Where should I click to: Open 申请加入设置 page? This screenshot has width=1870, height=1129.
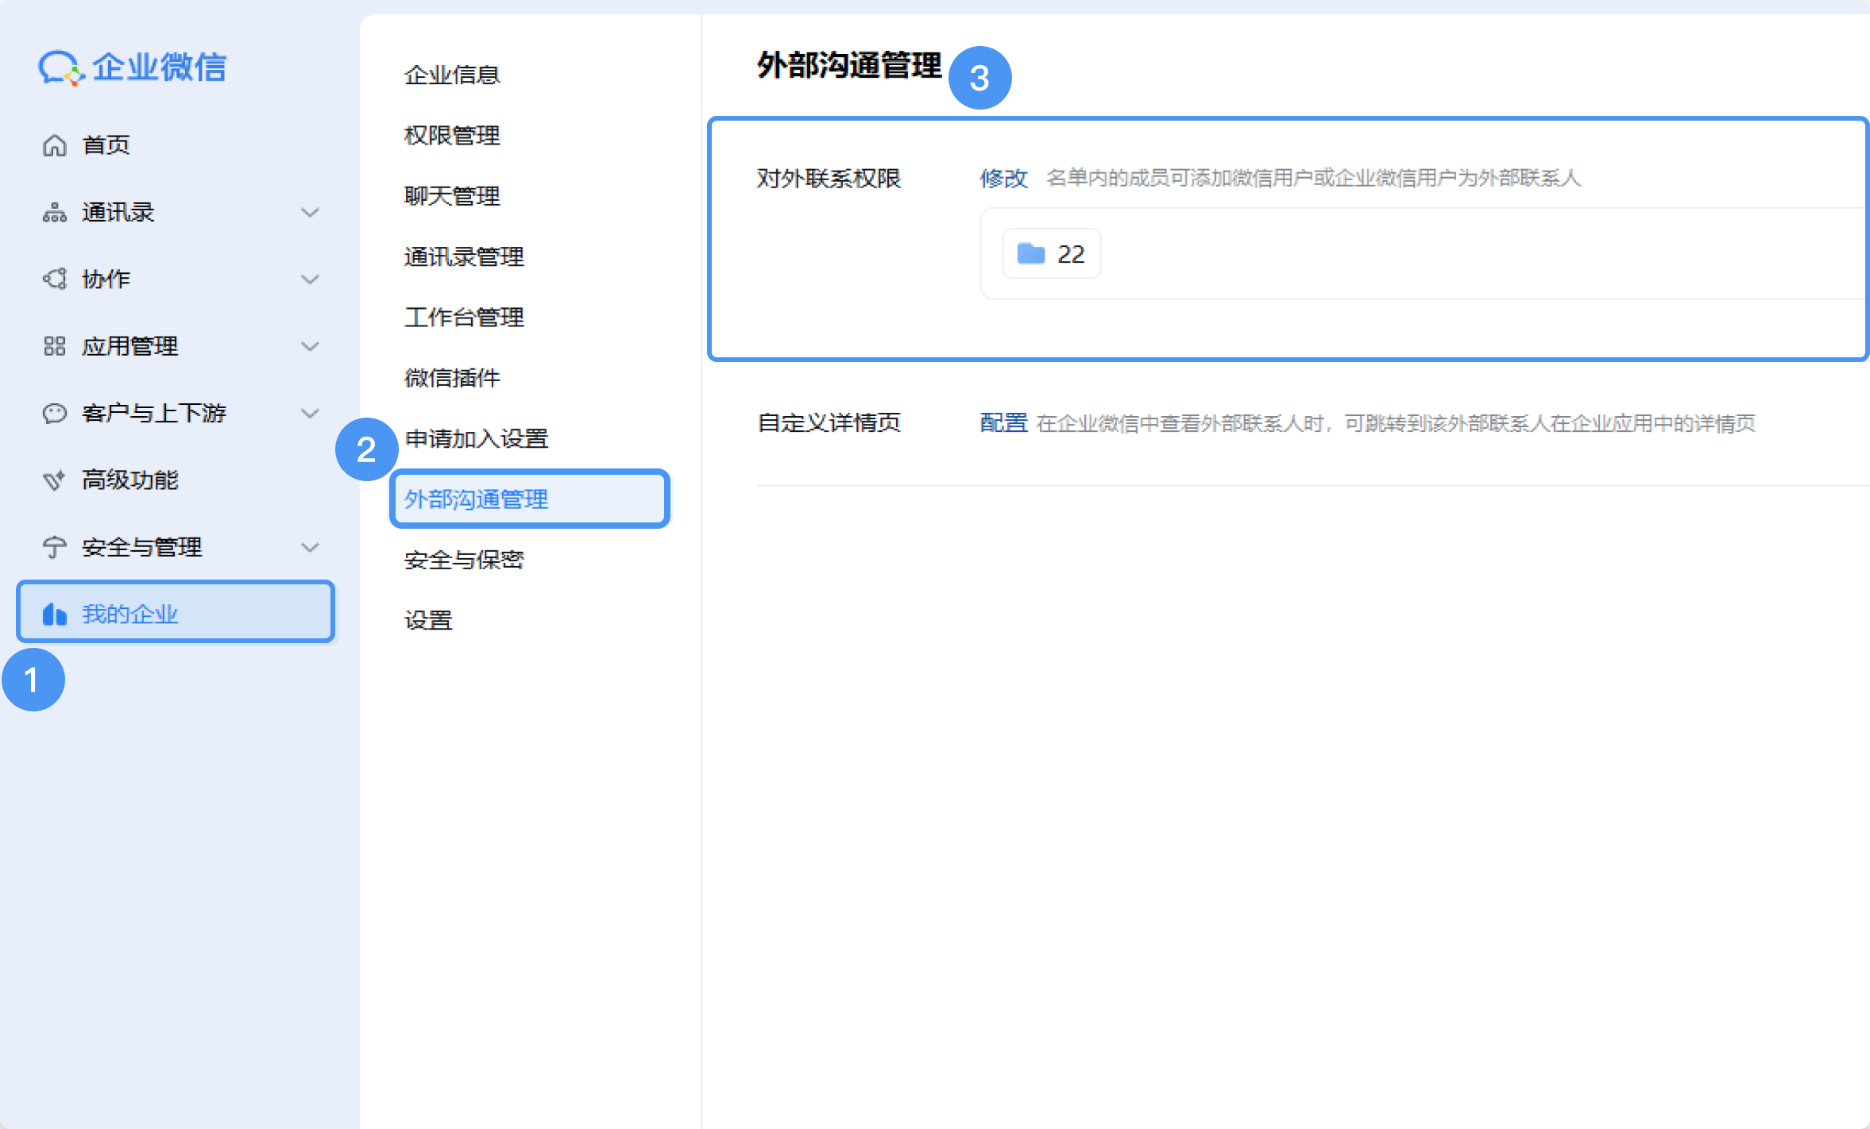tap(477, 439)
